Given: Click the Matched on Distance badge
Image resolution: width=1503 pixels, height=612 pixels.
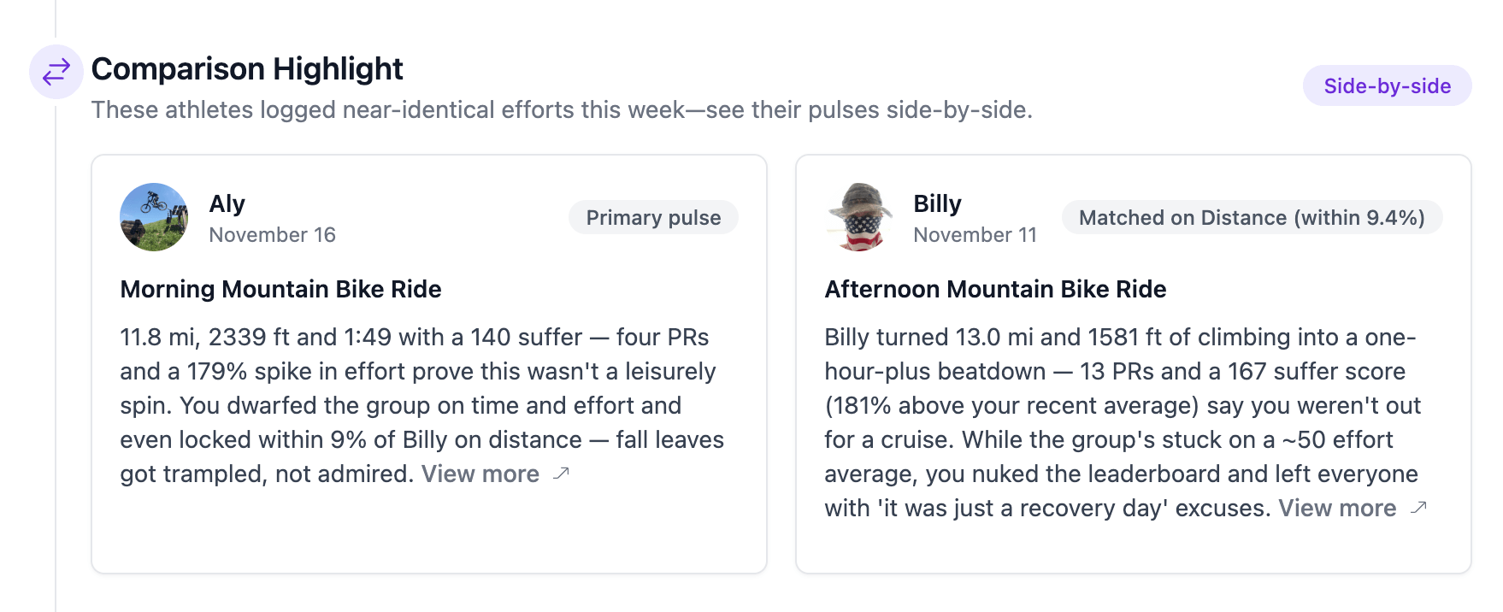Looking at the screenshot, I should coord(1252,218).
